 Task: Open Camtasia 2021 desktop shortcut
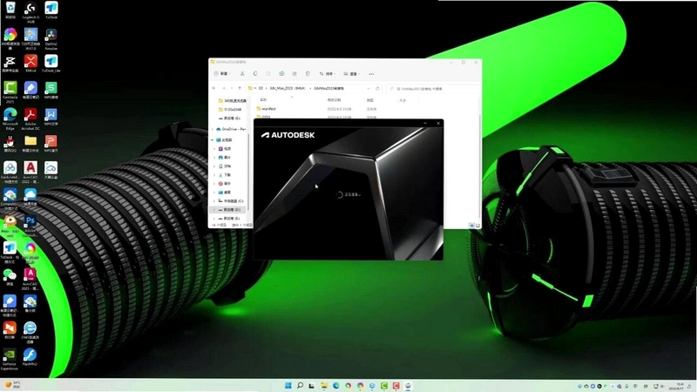pos(10,92)
